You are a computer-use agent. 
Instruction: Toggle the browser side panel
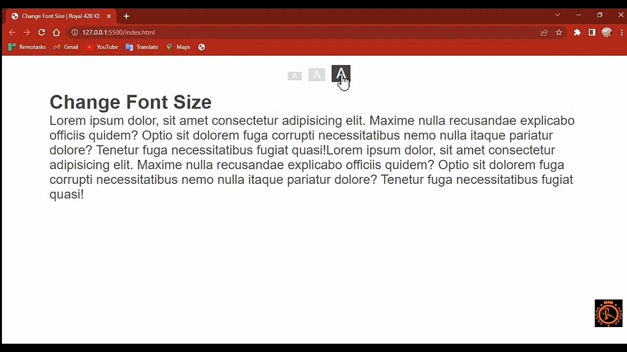click(x=592, y=32)
